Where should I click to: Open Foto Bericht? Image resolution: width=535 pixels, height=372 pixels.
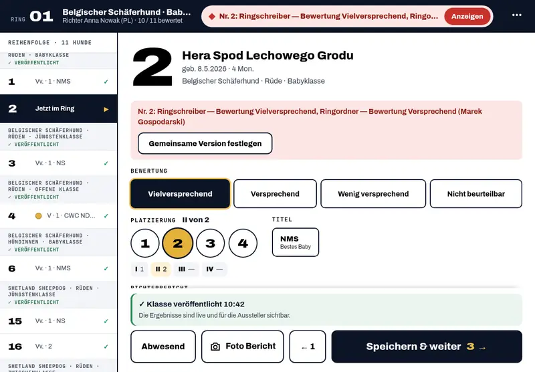point(242,347)
